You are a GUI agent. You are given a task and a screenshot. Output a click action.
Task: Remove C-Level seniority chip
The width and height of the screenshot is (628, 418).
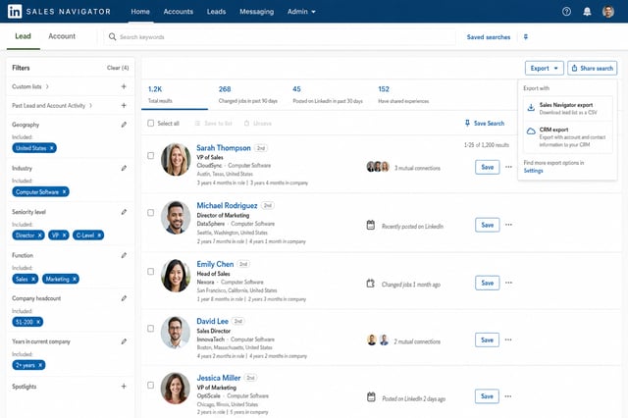(99, 235)
